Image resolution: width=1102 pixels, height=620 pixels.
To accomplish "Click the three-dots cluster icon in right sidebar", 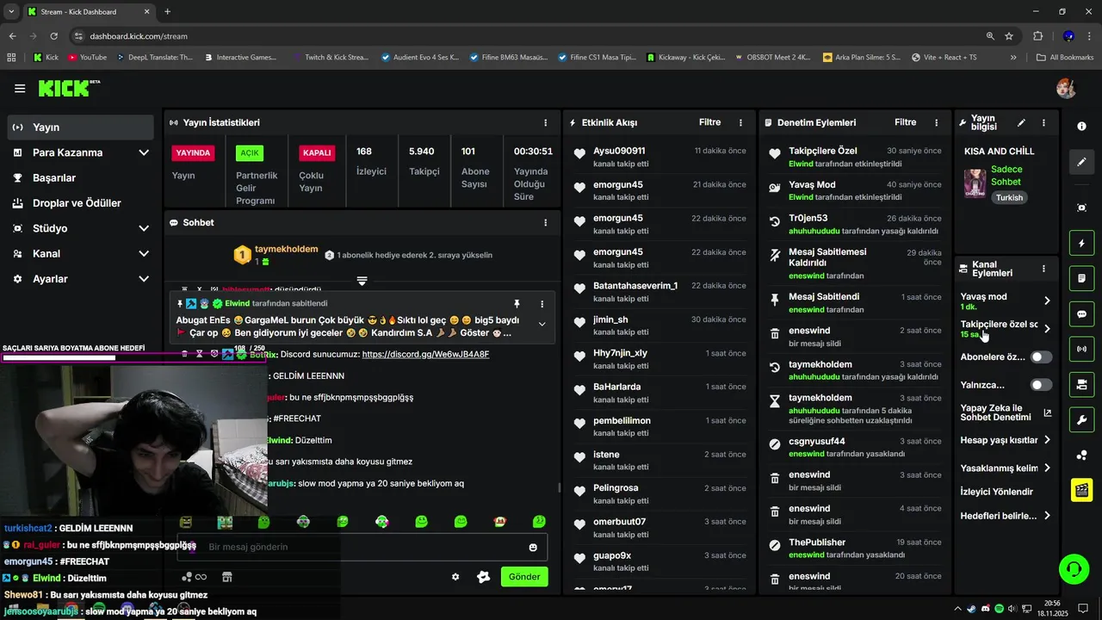I will click(x=1081, y=456).
